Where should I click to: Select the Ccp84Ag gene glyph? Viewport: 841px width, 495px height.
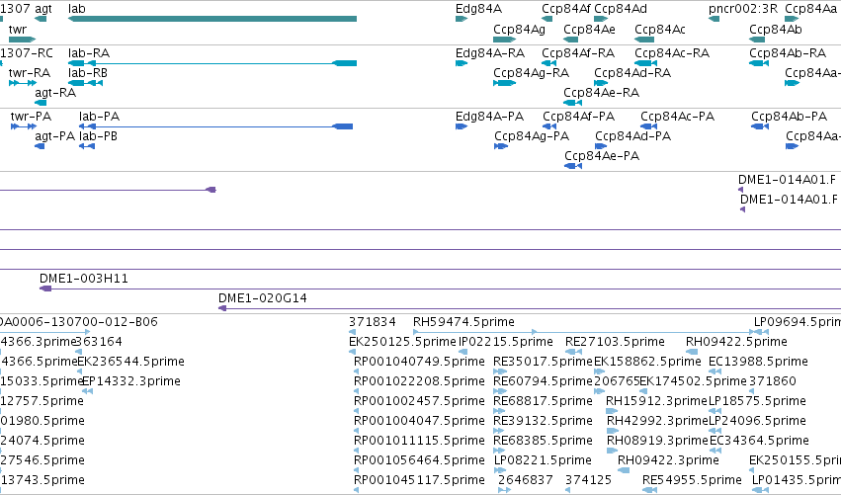click(x=504, y=40)
